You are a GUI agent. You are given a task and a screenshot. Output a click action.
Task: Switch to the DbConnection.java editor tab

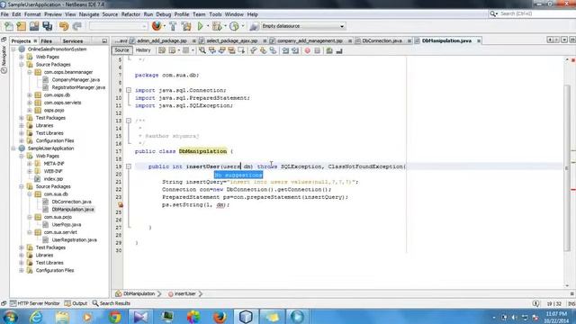(382, 40)
